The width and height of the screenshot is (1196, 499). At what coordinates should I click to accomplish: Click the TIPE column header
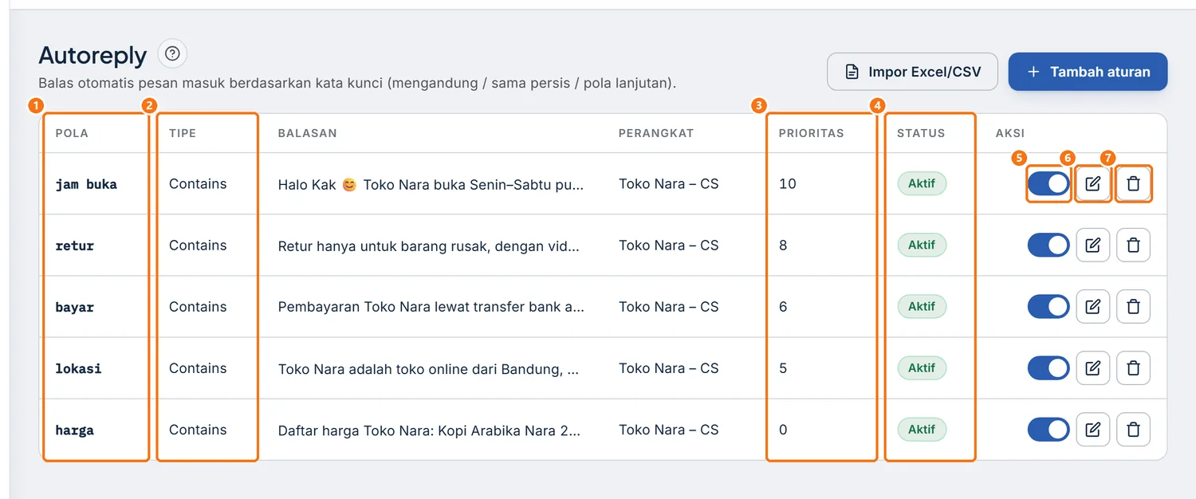(x=183, y=133)
